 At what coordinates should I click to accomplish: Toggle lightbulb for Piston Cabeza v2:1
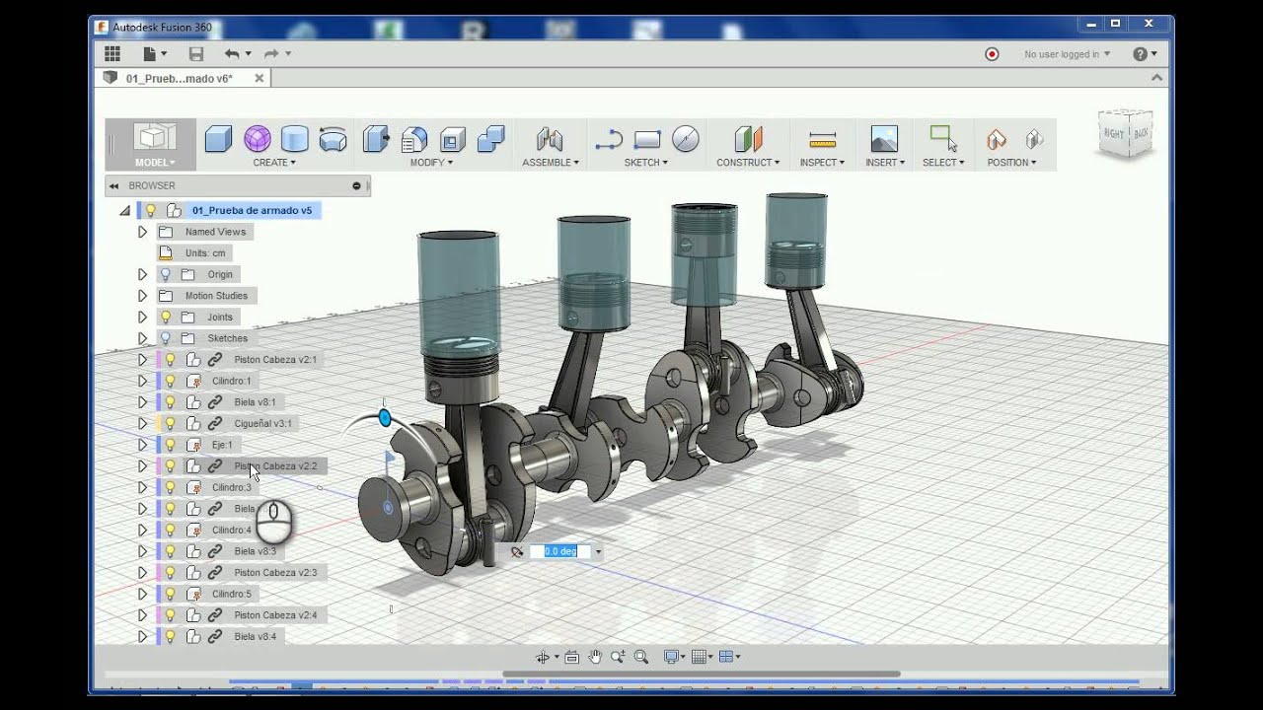170,360
